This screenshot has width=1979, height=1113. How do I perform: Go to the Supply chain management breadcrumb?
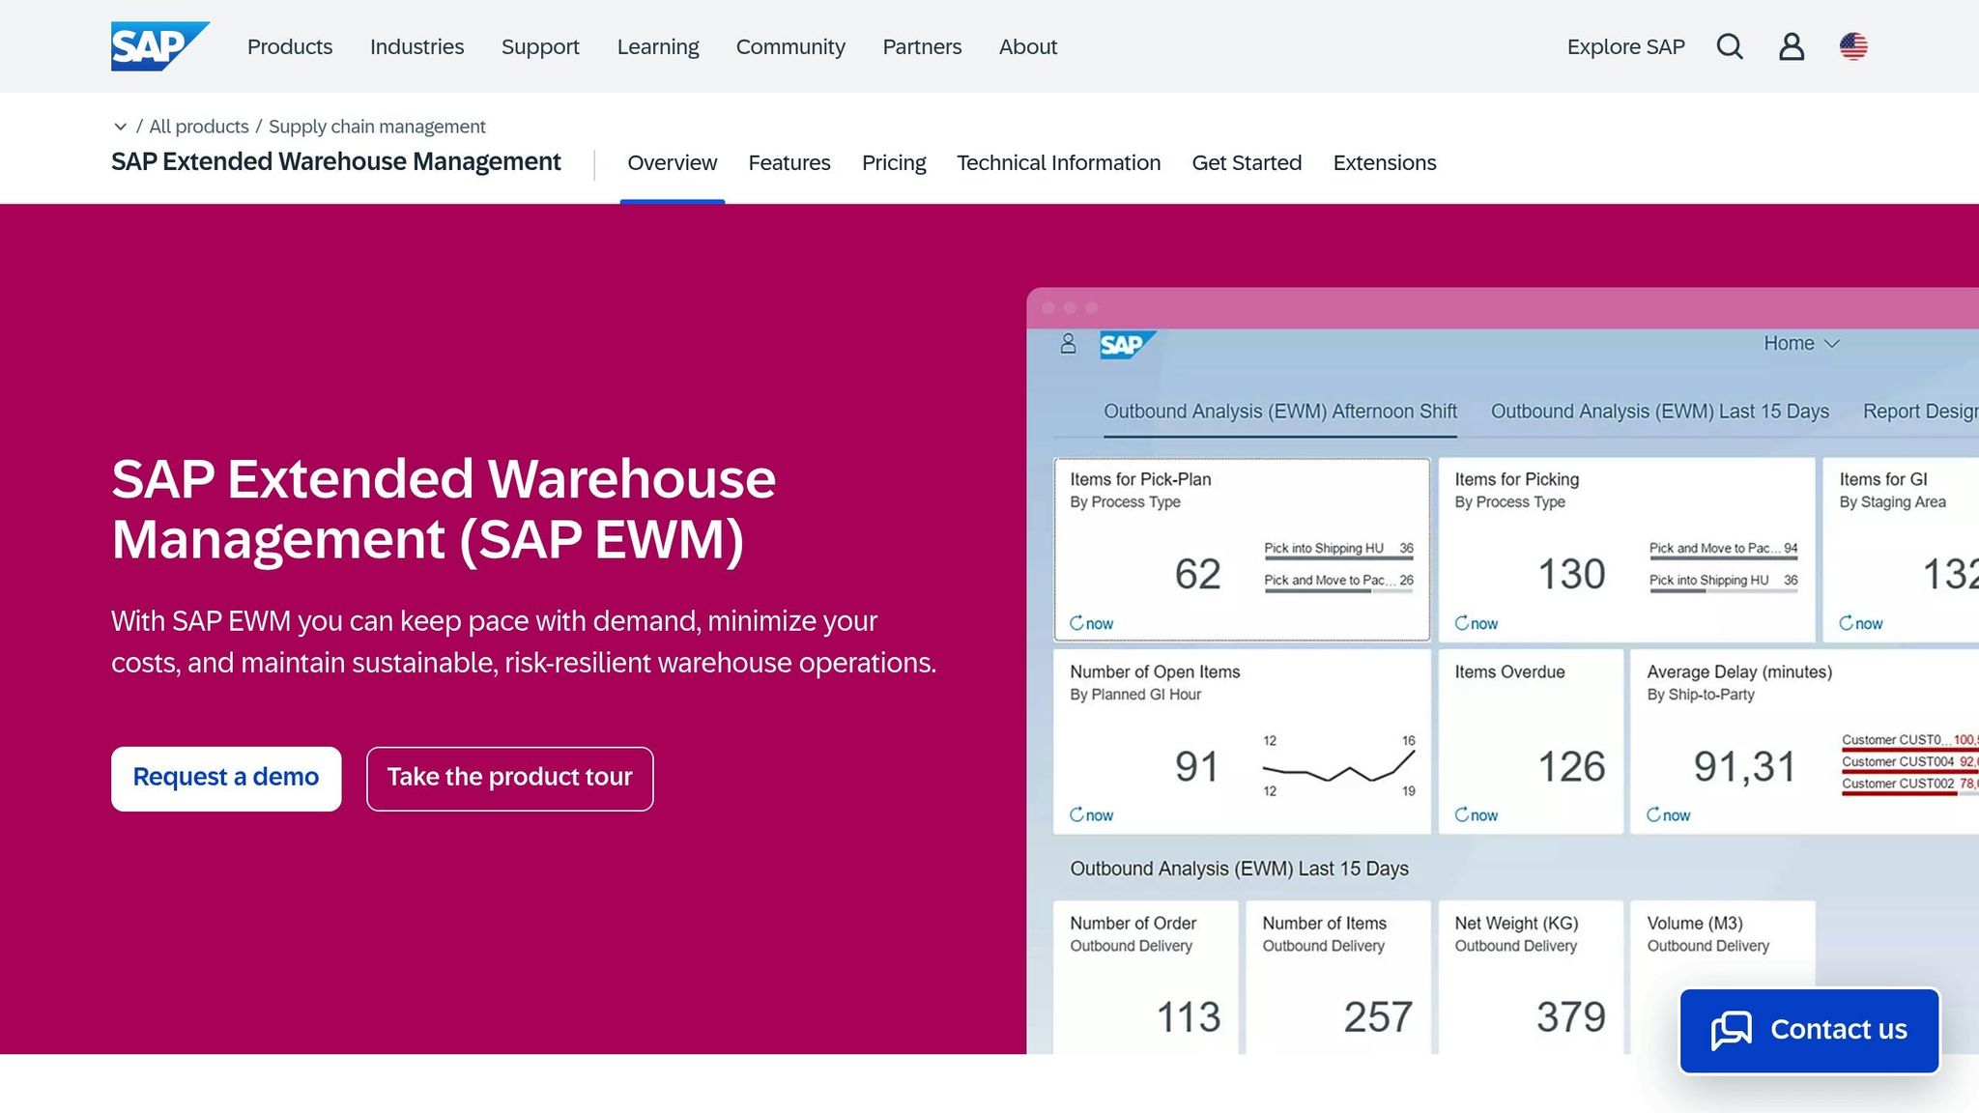(x=377, y=127)
